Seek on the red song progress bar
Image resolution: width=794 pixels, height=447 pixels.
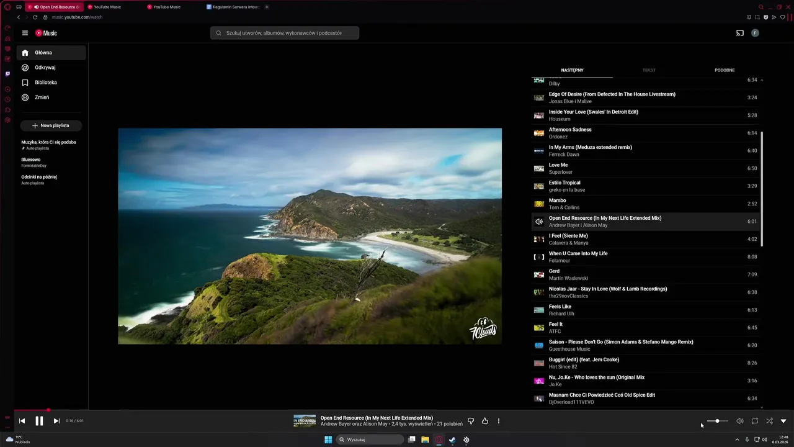397,410
